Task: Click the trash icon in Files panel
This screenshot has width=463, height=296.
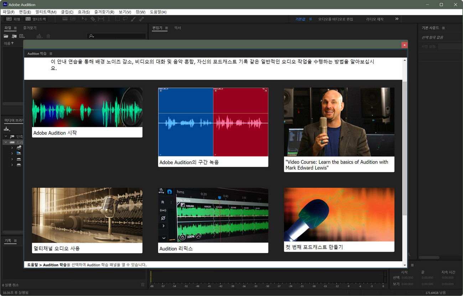Action: (x=48, y=36)
